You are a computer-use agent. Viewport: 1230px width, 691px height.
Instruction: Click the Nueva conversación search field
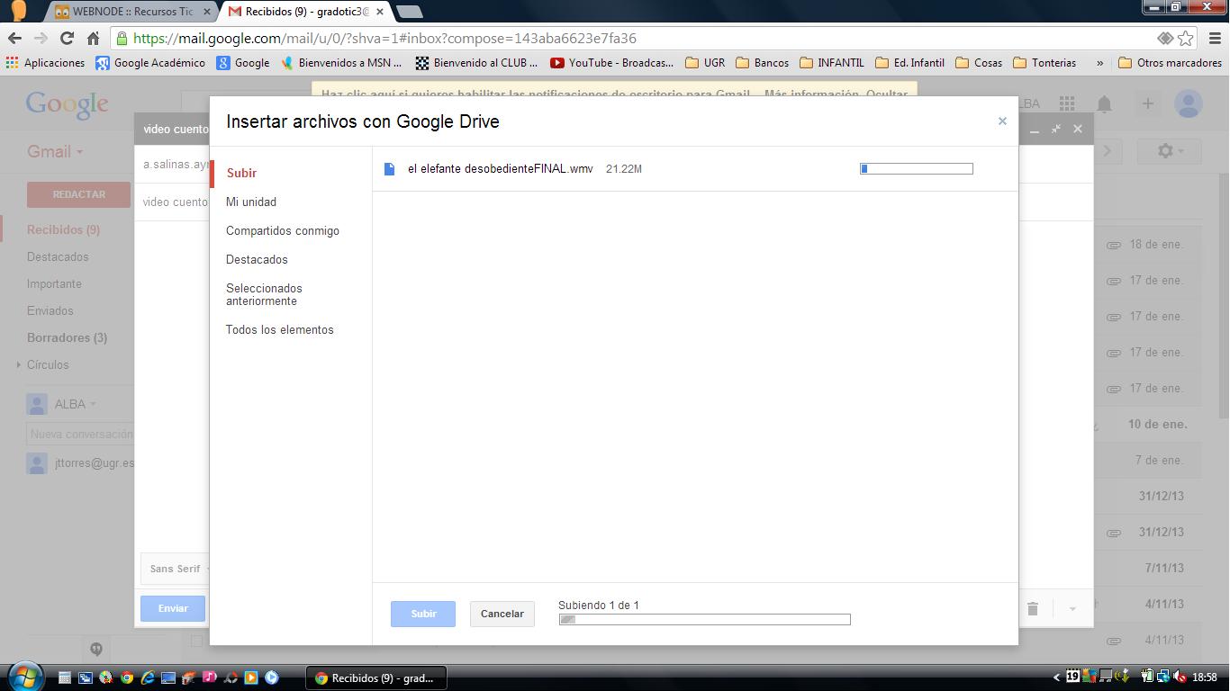coord(81,434)
